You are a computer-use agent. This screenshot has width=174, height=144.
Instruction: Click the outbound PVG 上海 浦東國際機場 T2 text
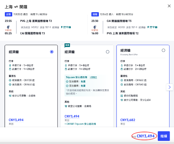point(36,21)
